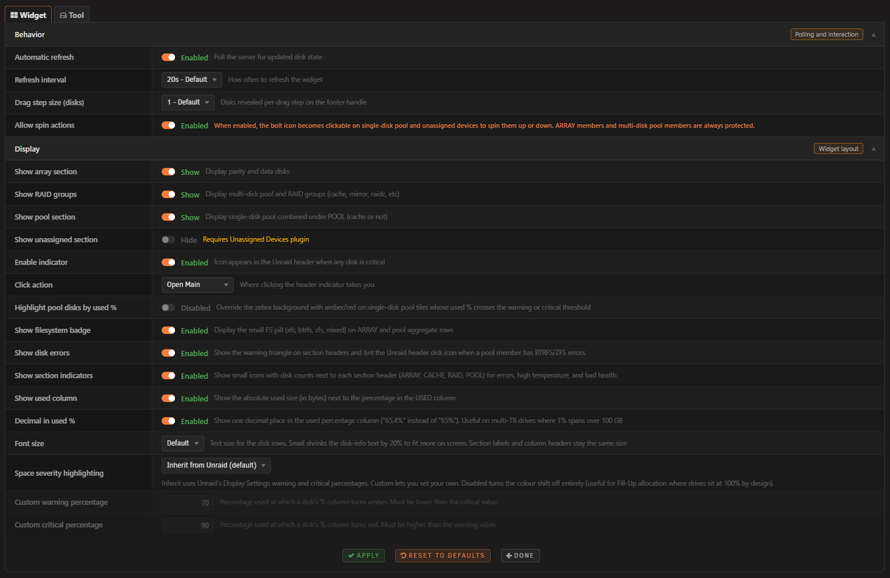This screenshot has width=890, height=578.
Task: Click the Done button
Action: tap(520, 555)
